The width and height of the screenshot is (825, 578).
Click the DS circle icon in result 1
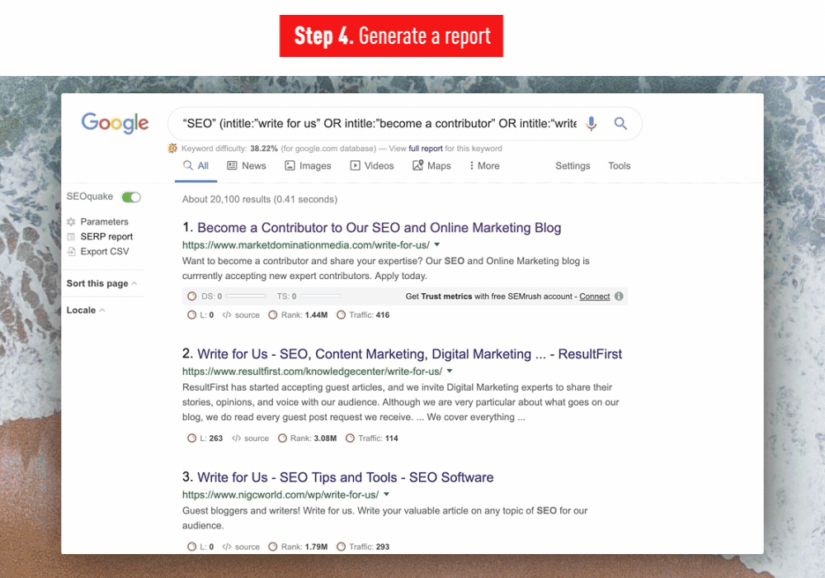pos(192,296)
